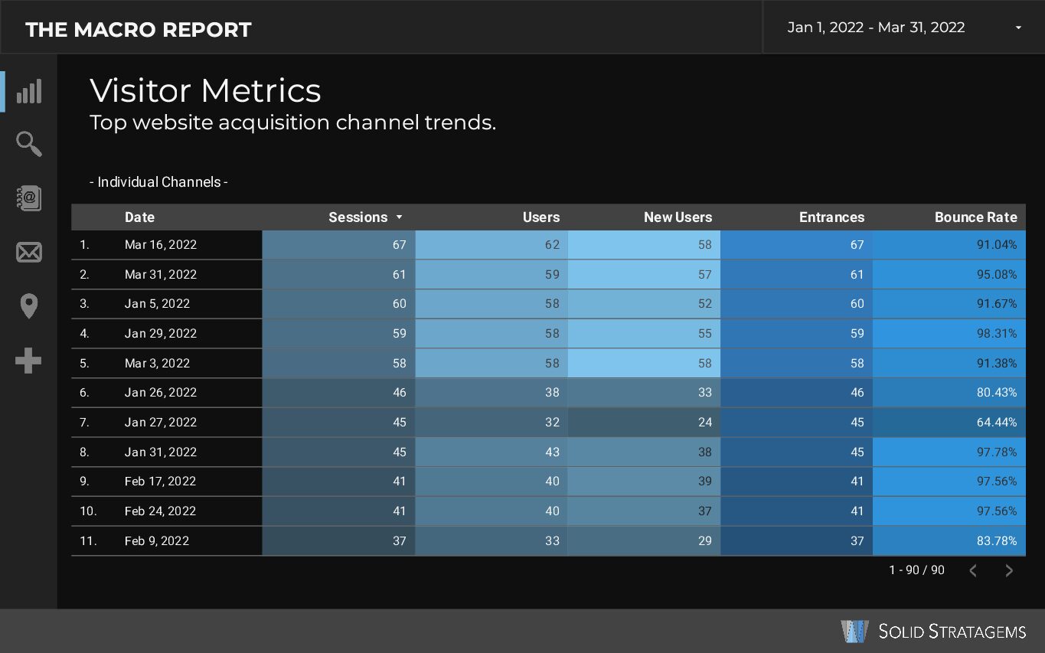This screenshot has height=653, width=1045.
Task: Click New Users value 24 for Jan 27
Action: click(644, 423)
